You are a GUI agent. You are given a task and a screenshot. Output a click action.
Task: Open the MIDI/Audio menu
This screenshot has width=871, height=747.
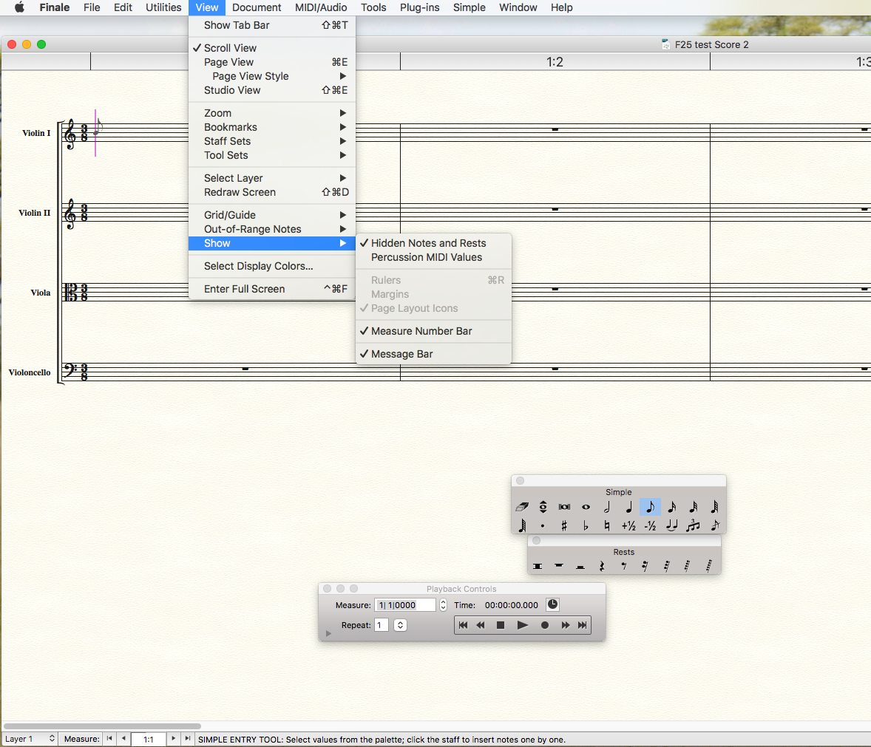coord(321,7)
